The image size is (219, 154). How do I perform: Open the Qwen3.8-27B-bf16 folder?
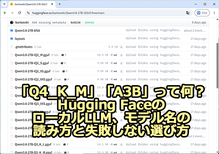tap(28, 31)
